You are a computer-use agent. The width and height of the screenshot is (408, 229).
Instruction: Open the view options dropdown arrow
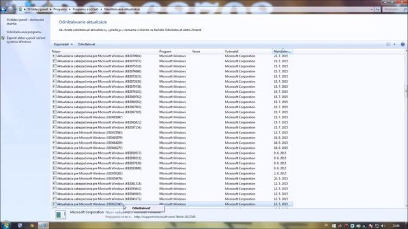point(395,45)
